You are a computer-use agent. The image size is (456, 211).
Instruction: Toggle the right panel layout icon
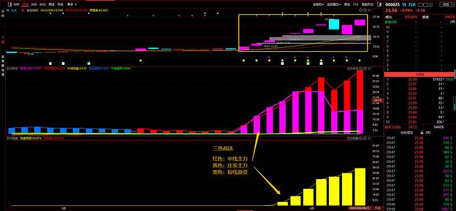[x=380, y=5]
